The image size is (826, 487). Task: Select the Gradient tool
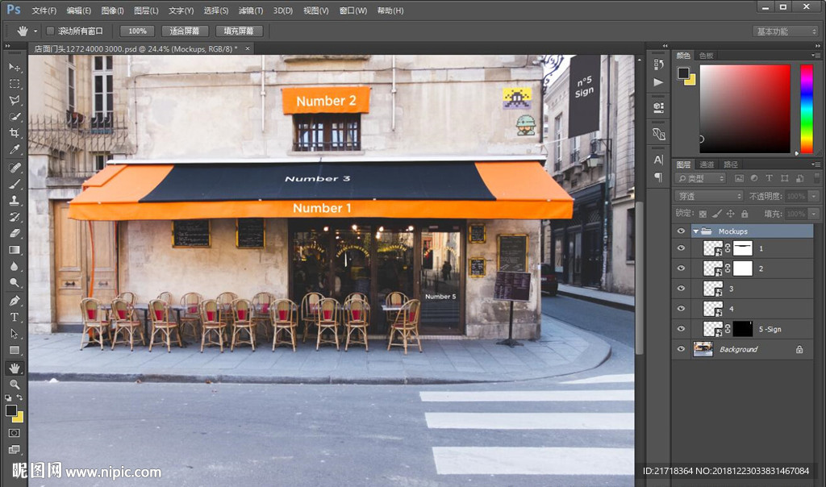pos(15,250)
